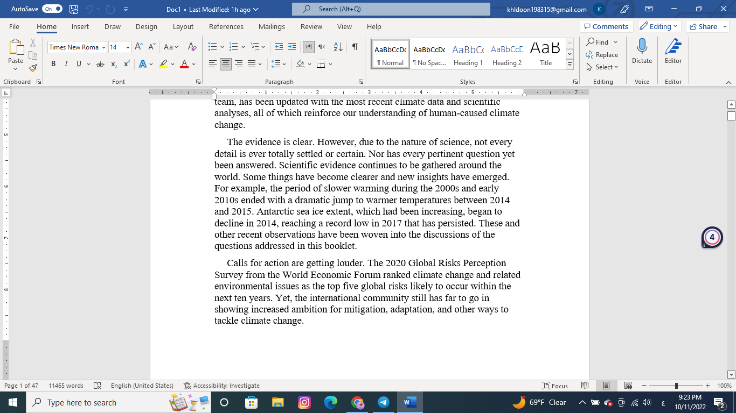The width and height of the screenshot is (736, 413).
Task: Expand Numbering list dropdown
Action: click(x=243, y=47)
